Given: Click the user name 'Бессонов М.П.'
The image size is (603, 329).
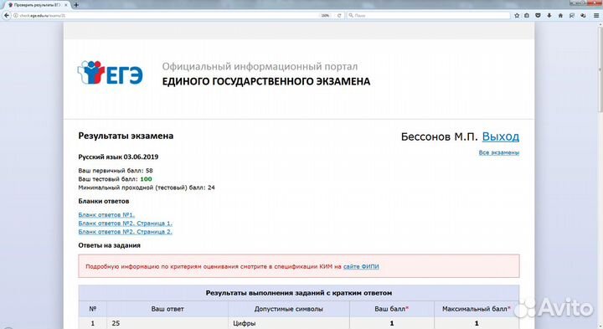Looking at the screenshot, I should [439, 136].
